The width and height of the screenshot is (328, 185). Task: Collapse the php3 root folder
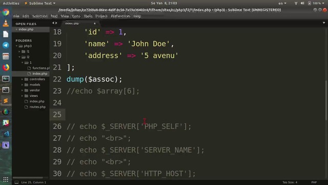coord(17,46)
